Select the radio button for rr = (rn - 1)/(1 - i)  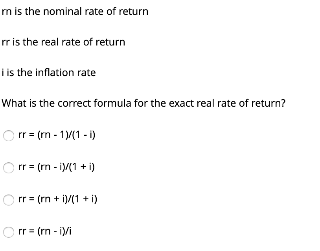tap(9, 135)
